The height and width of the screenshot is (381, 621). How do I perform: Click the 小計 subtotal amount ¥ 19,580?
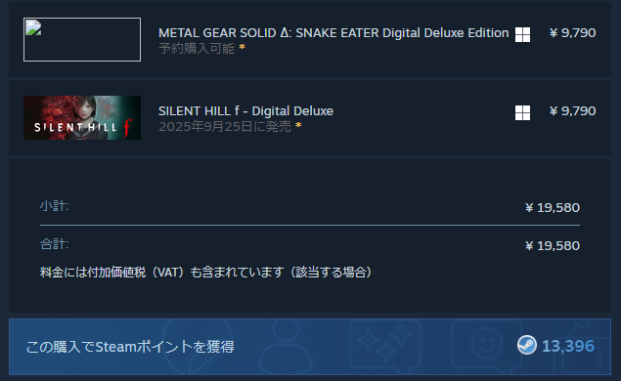click(553, 208)
